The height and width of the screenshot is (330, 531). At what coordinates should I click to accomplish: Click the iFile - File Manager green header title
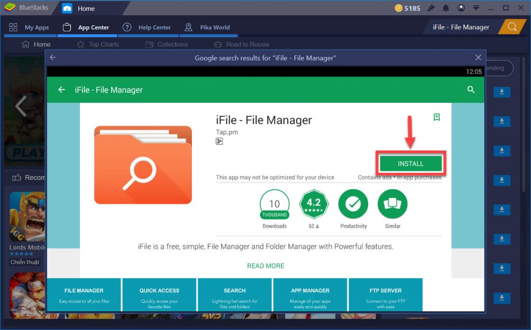click(x=109, y=90)
